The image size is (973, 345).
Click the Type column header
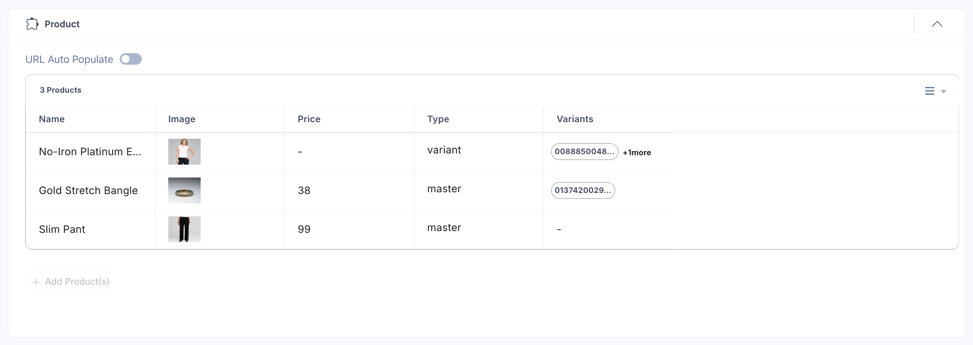coord(438,119)
